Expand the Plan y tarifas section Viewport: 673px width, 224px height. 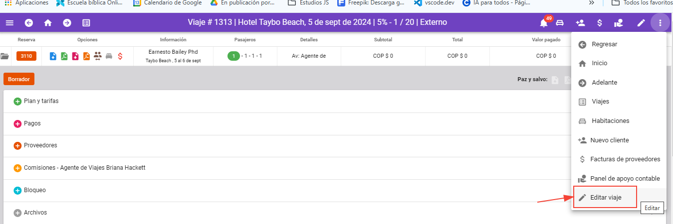pyautogui.click(x=17, y=102)
